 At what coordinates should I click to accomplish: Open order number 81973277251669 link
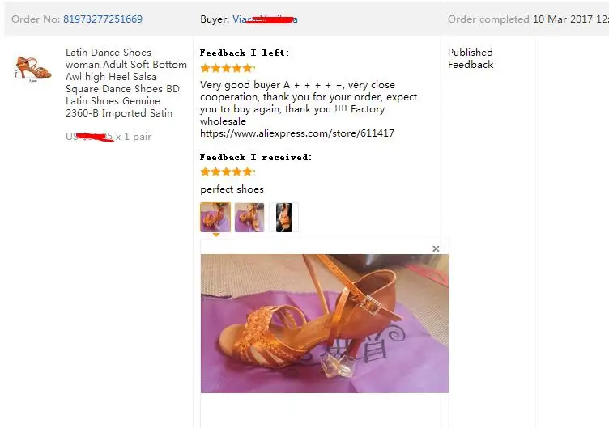coord(103,19)
